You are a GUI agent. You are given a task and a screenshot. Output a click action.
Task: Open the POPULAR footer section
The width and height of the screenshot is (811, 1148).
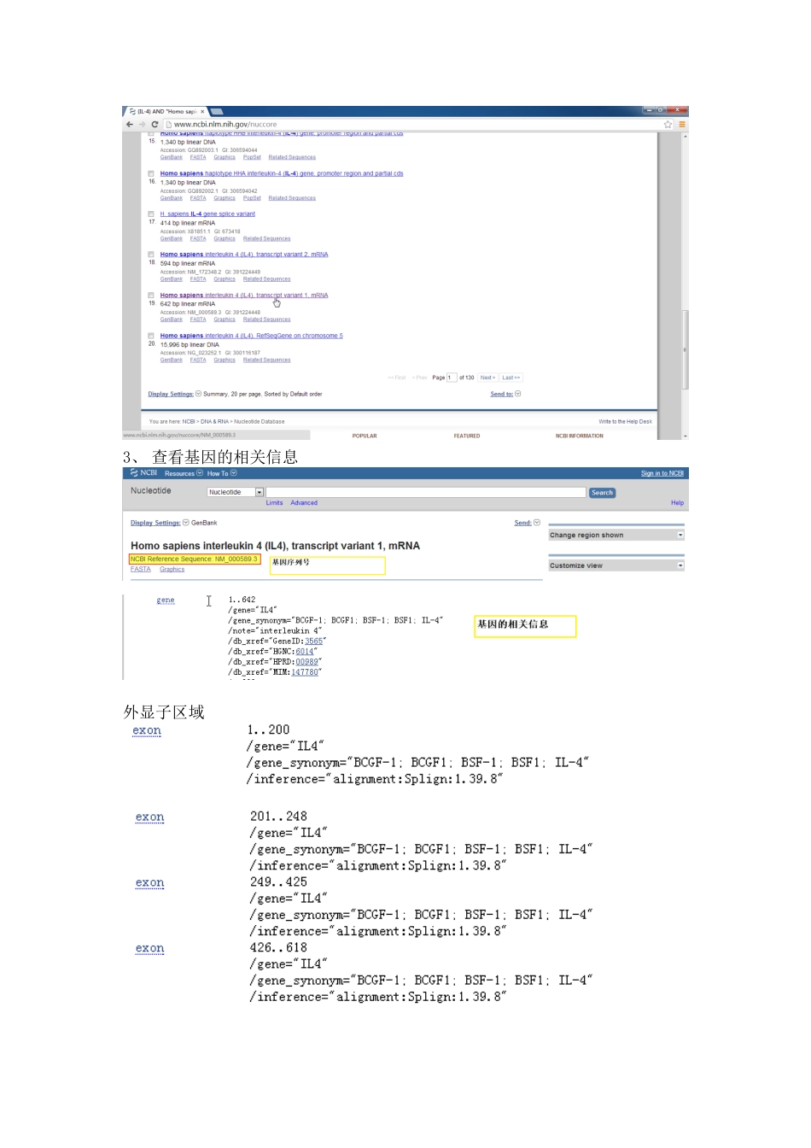[365, 436]
